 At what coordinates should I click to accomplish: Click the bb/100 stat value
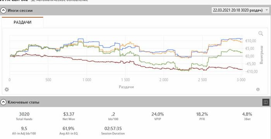(113, 114)
